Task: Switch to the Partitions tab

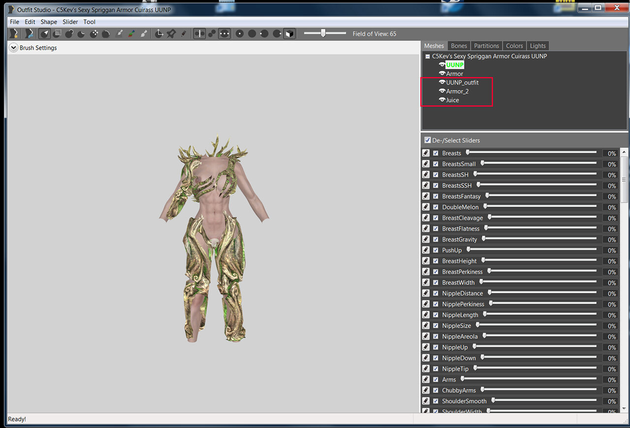Action: point(486,46)
